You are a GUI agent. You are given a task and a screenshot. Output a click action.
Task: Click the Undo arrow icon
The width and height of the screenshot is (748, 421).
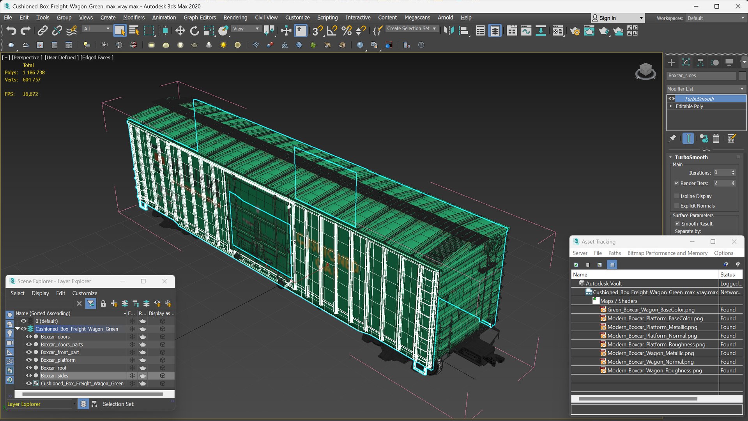pos(11,31)
